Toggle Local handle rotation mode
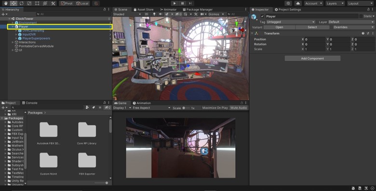Viewport: 376px width, 191px height. tap(82, 3)
